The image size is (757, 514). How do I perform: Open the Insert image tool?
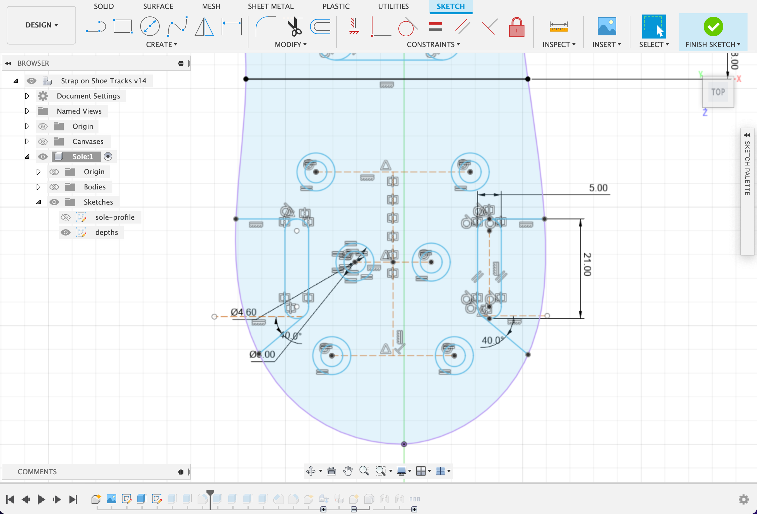606,27
